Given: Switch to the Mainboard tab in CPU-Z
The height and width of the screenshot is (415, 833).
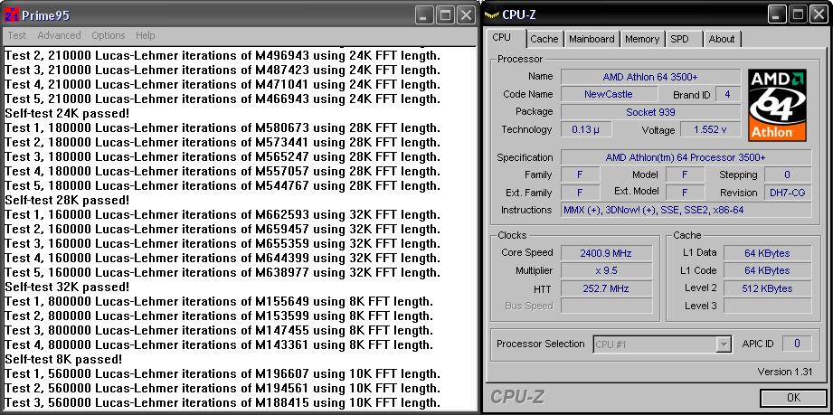Looking at the screenshot, I should click(592, 39).
